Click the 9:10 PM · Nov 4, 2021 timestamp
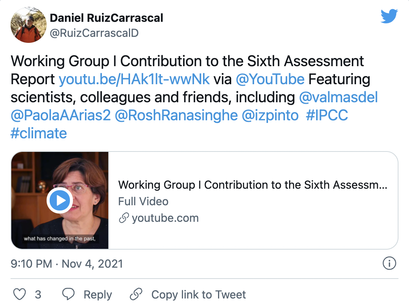The image size is (409, 306). 67,264
